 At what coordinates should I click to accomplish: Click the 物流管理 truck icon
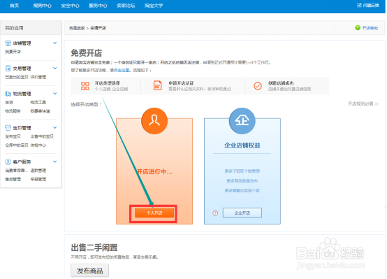[x=8, y=94]
